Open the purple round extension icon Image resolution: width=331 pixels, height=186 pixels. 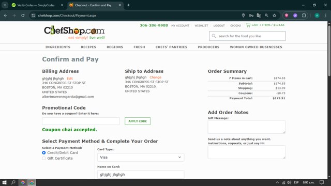pyautogui.click(x=295, y=16)
